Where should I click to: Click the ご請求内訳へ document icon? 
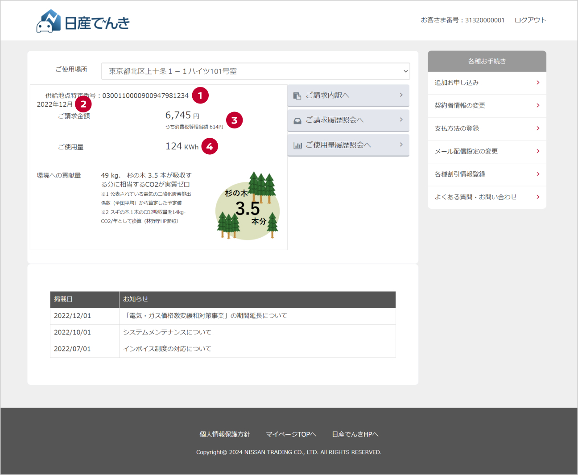click(297, 96)
